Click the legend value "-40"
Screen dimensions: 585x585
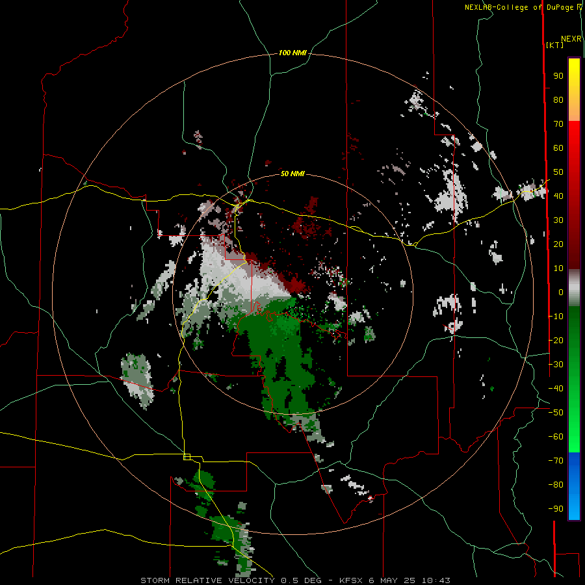(556, 389)
